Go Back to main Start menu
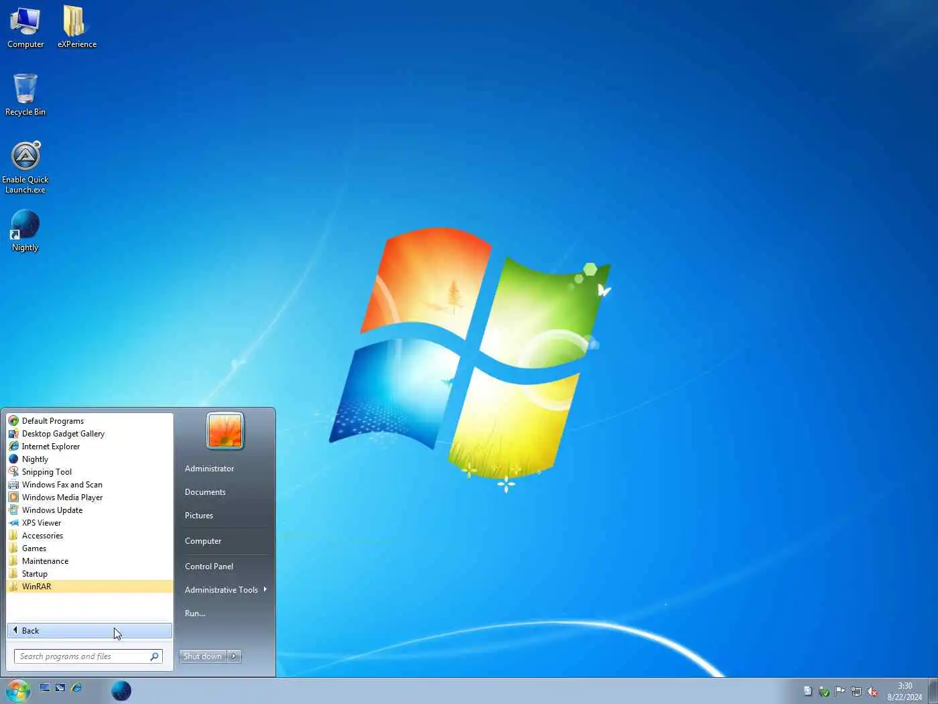Viewport: 938px width, 704px height. coord(90,631)
